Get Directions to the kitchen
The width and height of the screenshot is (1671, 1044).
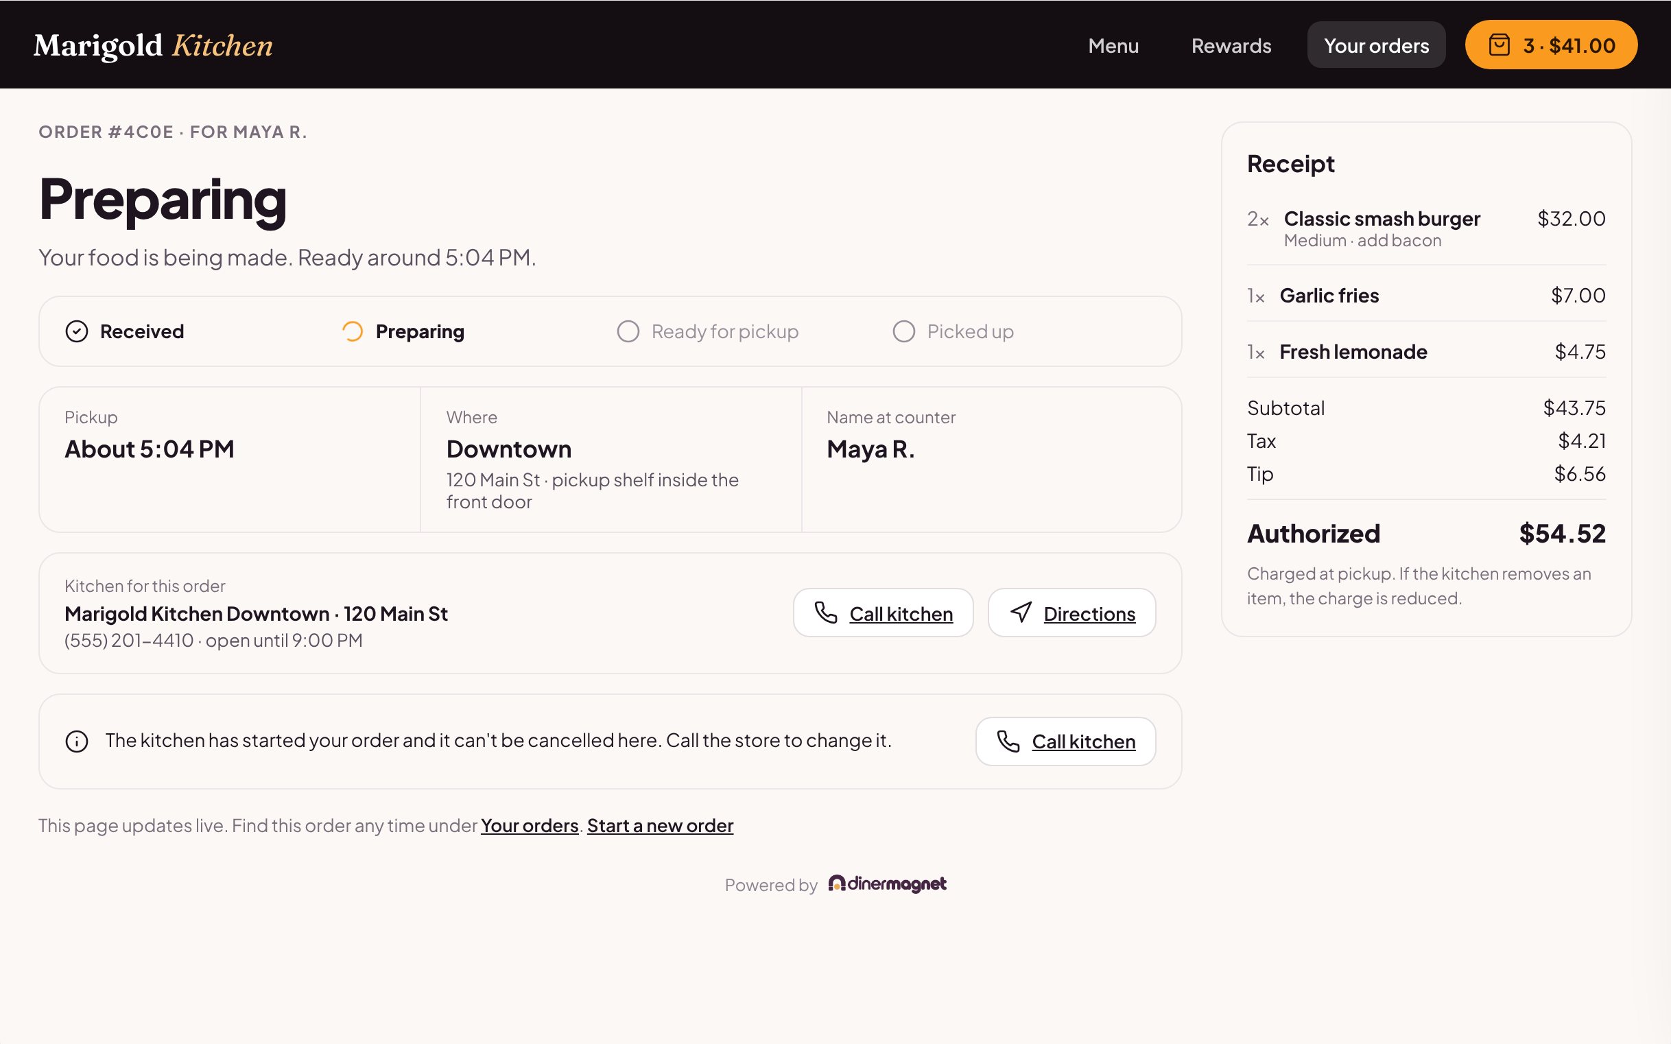(1071, 613)
